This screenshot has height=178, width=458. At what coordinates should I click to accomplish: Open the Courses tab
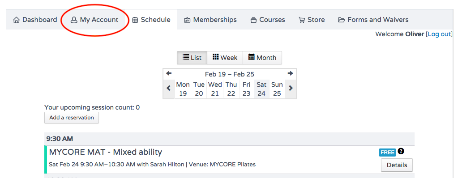point(268,20)
